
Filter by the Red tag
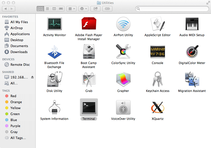[18, 96]
